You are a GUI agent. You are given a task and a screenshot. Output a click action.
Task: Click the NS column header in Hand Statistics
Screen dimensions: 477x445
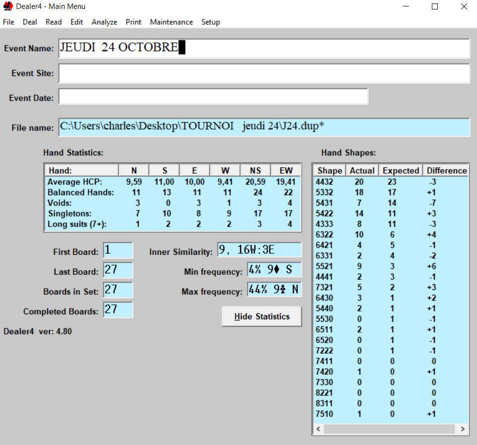point(256,170)
